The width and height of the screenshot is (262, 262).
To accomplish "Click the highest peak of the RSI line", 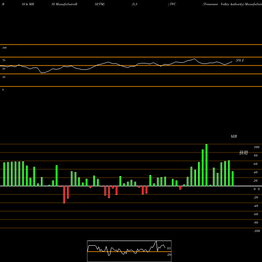I will pos(195,59).
